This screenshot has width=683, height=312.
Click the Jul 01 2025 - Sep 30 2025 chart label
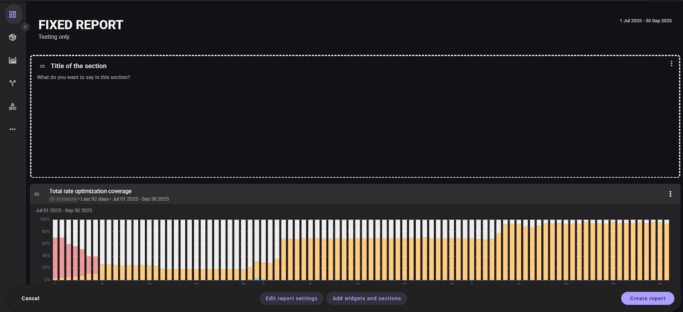tap(64, 211)
